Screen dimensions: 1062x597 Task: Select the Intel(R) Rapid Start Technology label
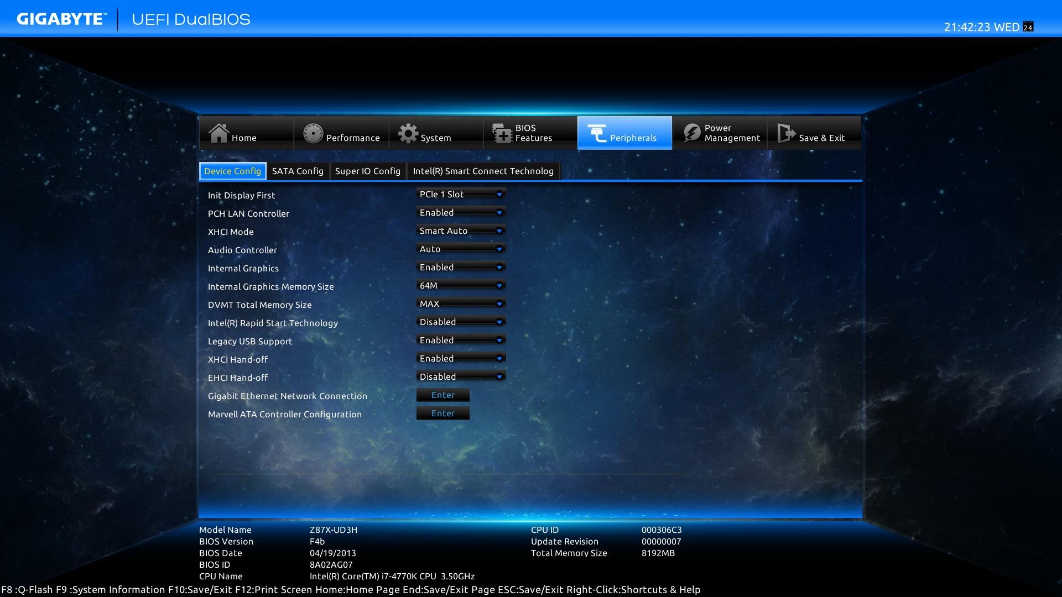273,323
